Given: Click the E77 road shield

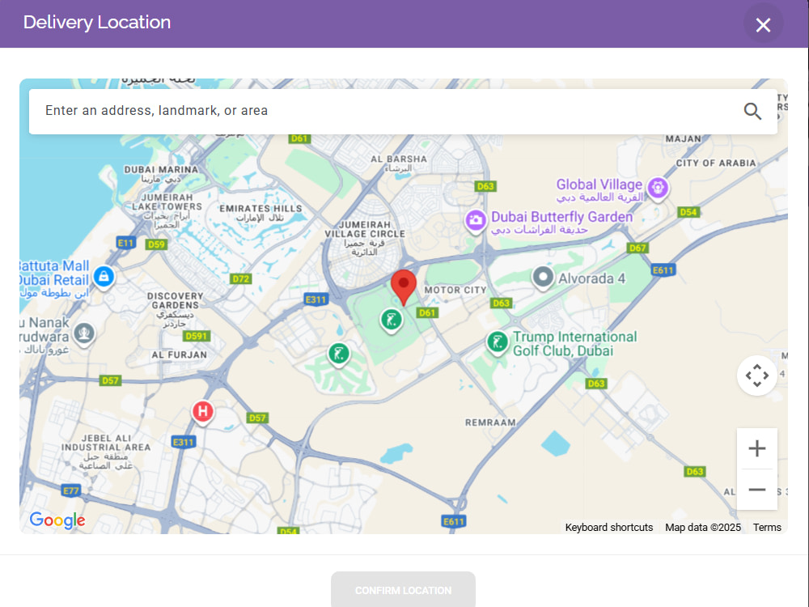Looking at the screenshot, I should [70, 490].
